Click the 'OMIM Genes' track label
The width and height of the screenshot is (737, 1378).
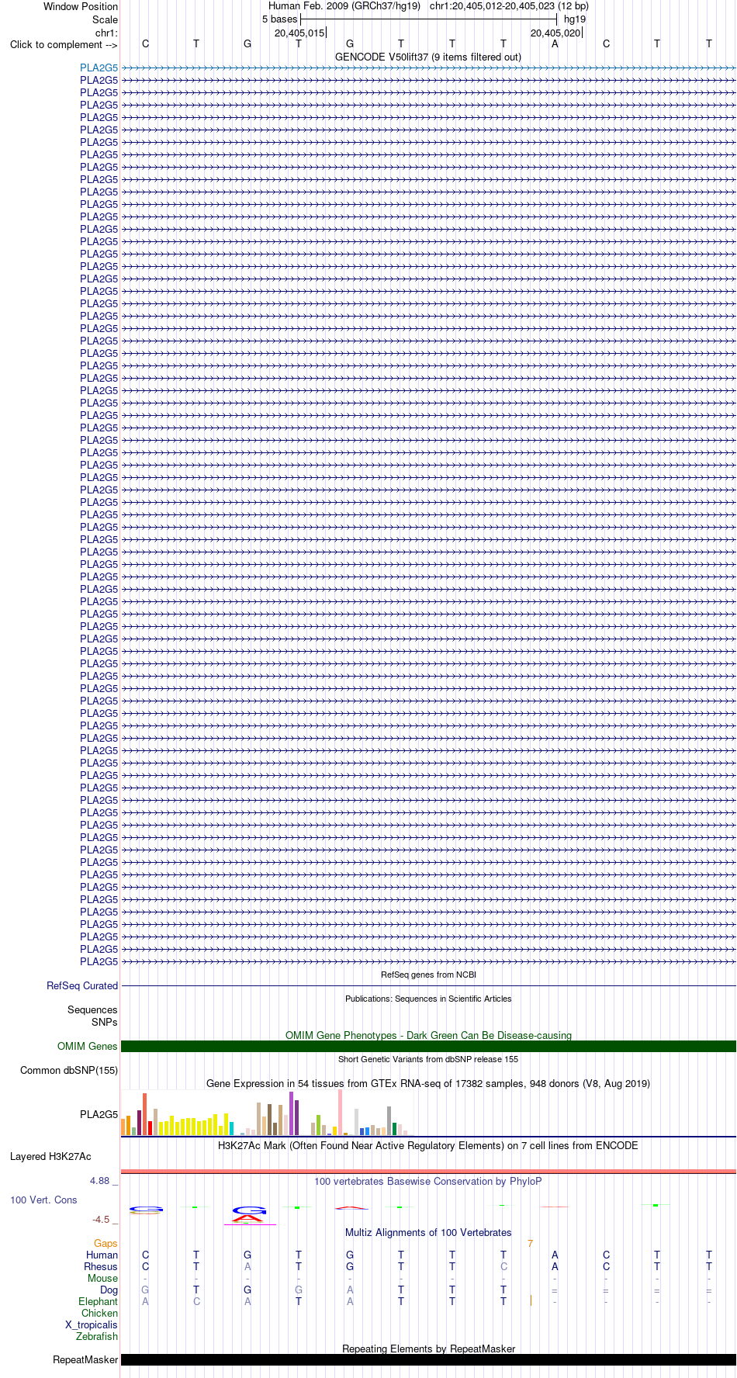[88, 1047]
